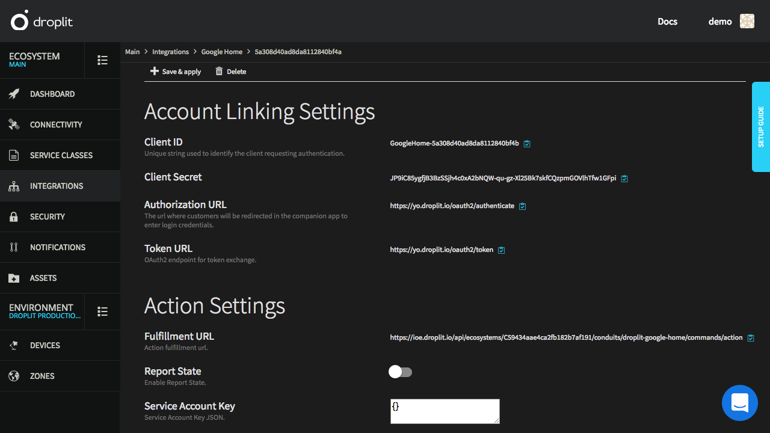Image resolution: width=770 pixels, height=433 pixels.
Task: Open Dashboard section
Action: [60, 94]
